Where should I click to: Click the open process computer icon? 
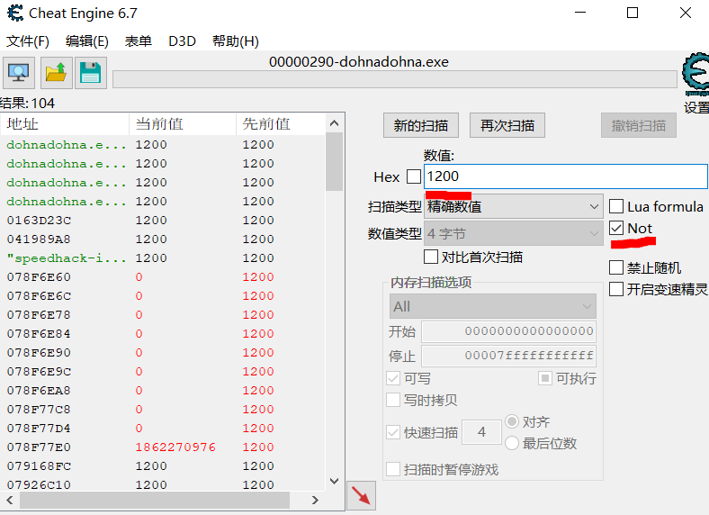point(18,72)
